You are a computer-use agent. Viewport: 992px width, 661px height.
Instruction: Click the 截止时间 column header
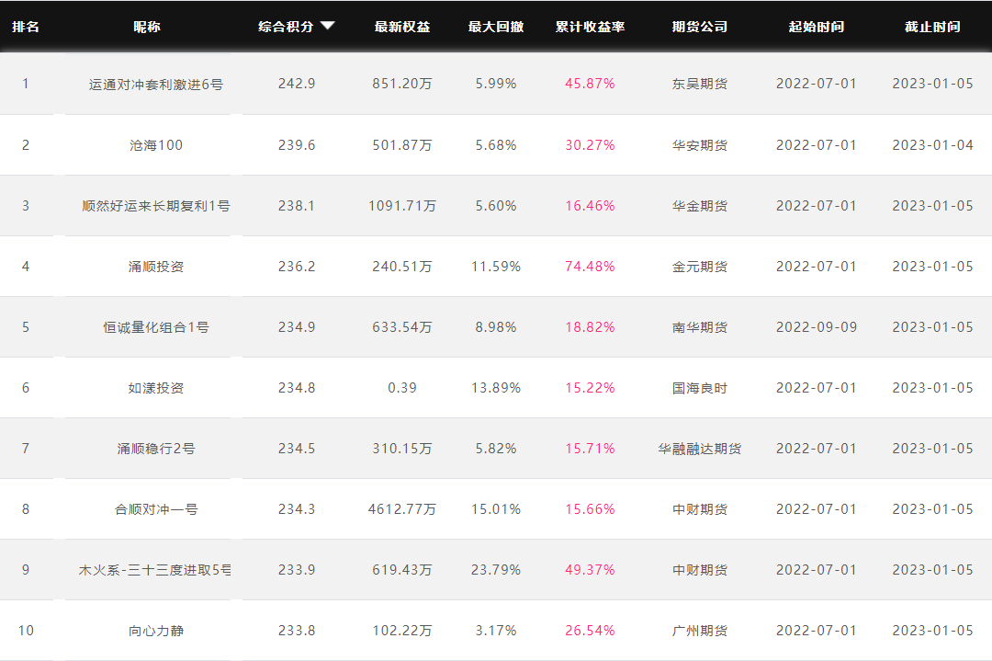(932, 27)
